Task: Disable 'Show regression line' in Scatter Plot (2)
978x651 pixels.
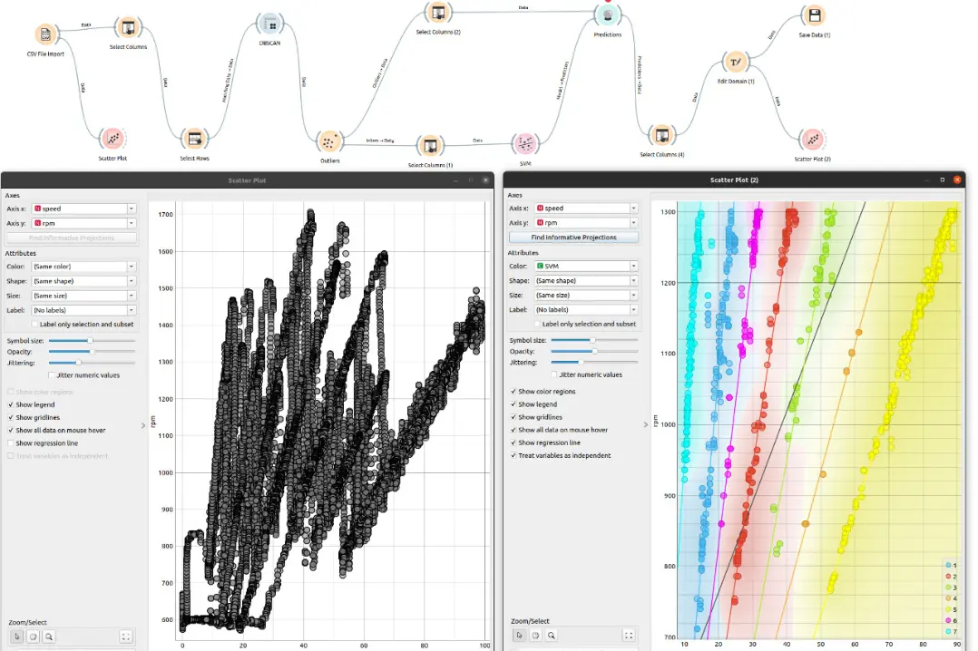Action: click(x=513, y=442)
